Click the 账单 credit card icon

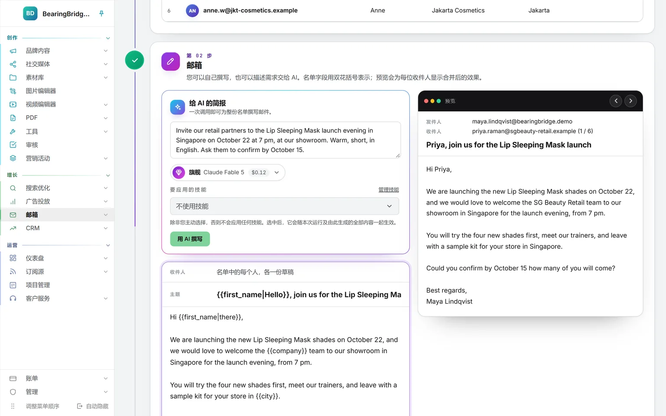click(x=13, y=378)
